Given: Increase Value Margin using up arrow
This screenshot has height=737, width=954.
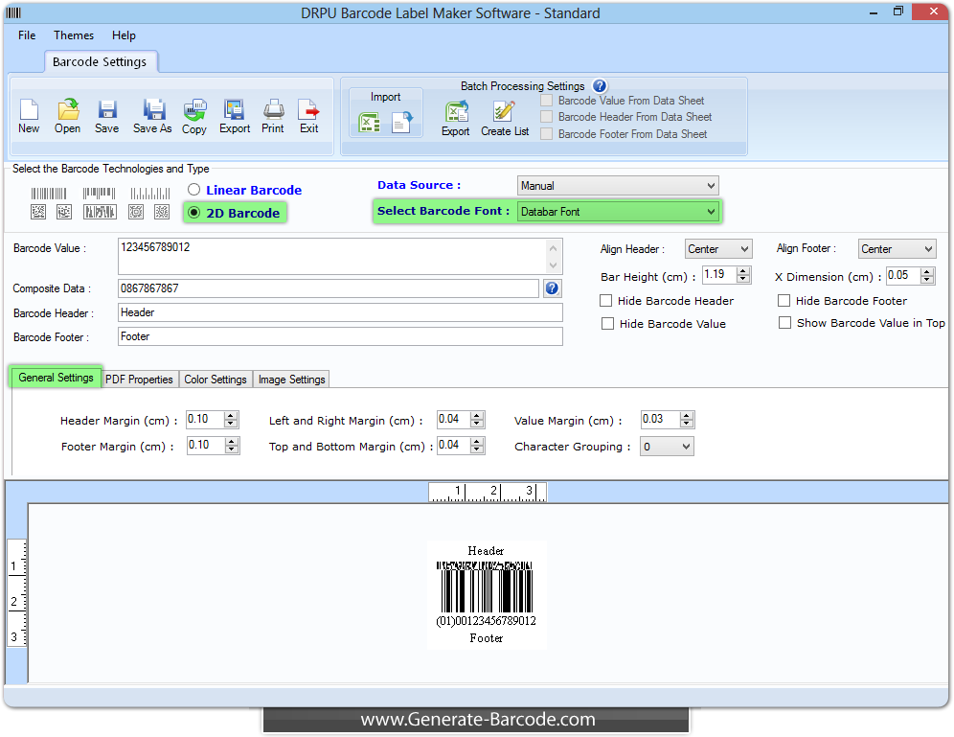Looking at the screenshot, I should click(x=687, y=416).
